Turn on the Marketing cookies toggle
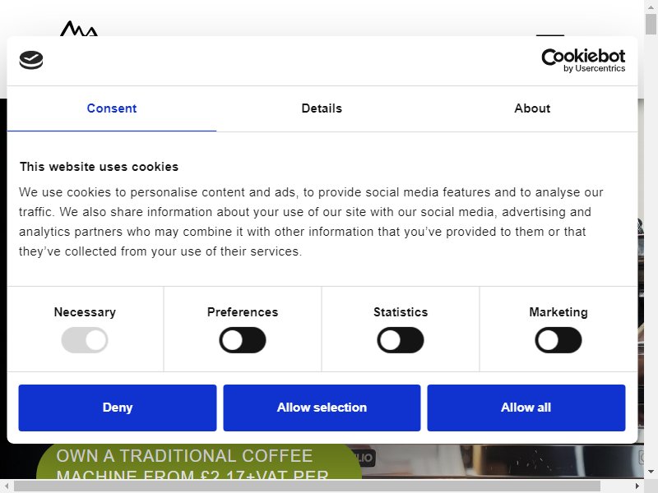This screenshot has height=493, width=658. [x=558, y=340]
